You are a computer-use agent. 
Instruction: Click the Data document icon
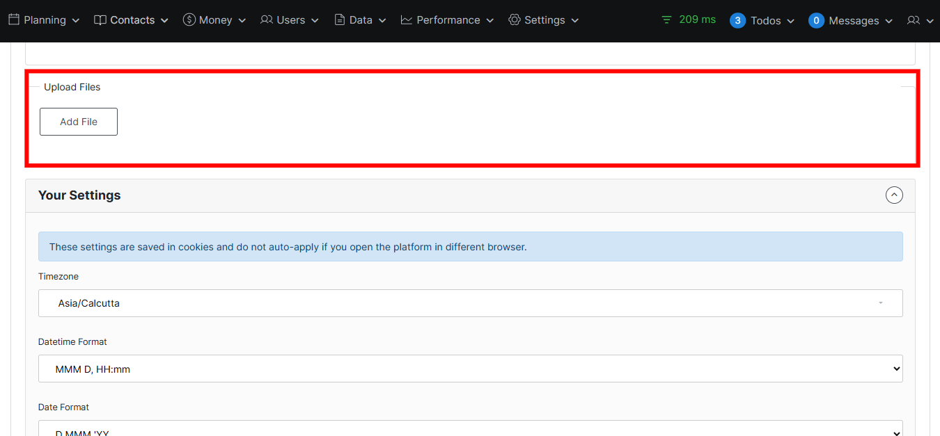click(340, 19)
